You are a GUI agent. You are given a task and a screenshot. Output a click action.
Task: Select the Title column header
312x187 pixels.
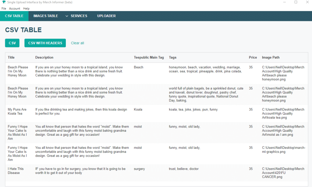11,57
